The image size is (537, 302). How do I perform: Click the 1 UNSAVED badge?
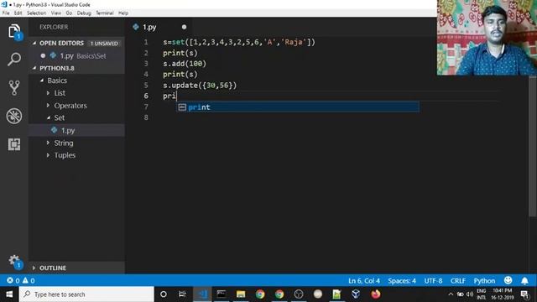[x=104, y=44]
